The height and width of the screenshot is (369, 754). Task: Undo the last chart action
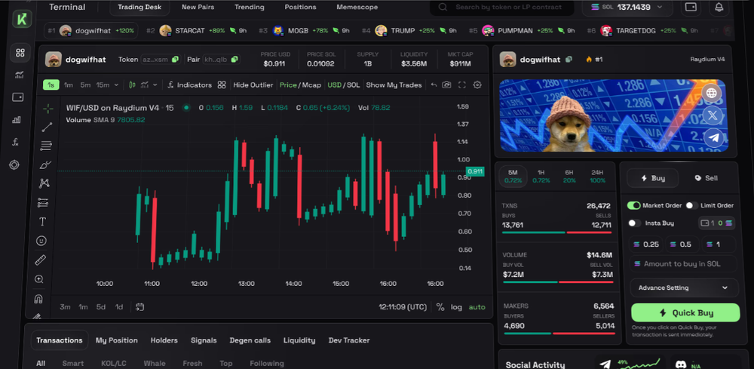[x=434, y=85]
